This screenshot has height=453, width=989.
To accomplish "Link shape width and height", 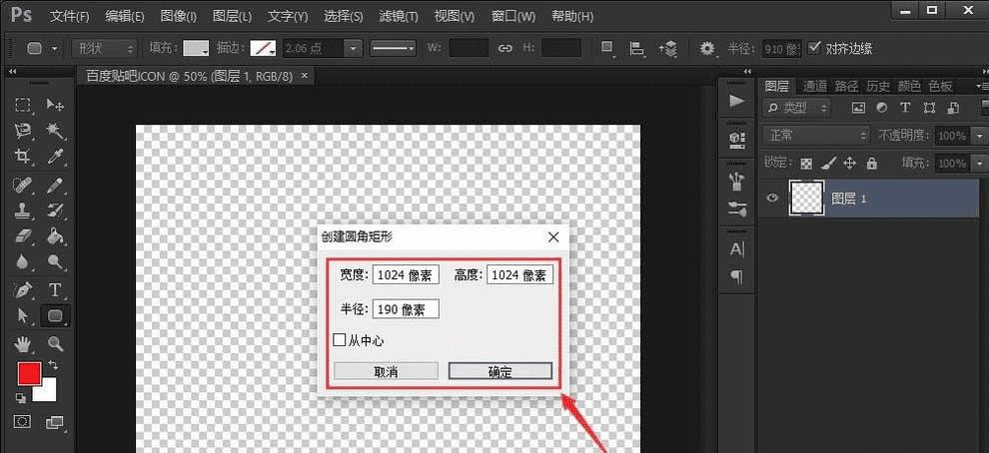I will coord(505,49).
